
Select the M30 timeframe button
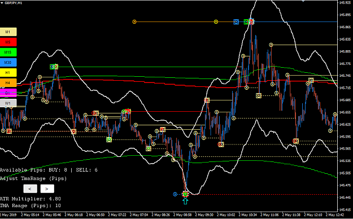coord(8,62)
